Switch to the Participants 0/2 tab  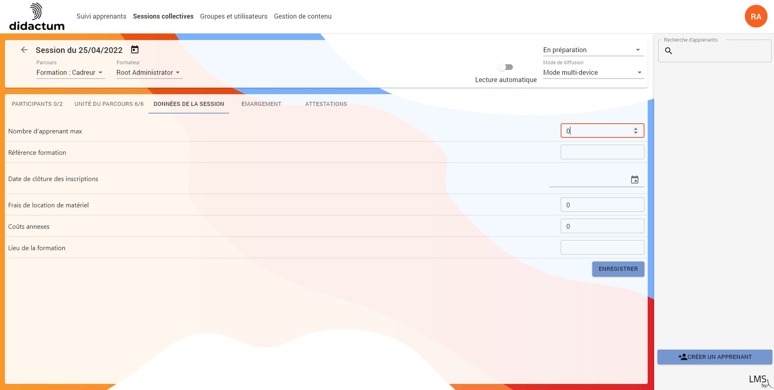pyautogui.click(x=37, y=104)
